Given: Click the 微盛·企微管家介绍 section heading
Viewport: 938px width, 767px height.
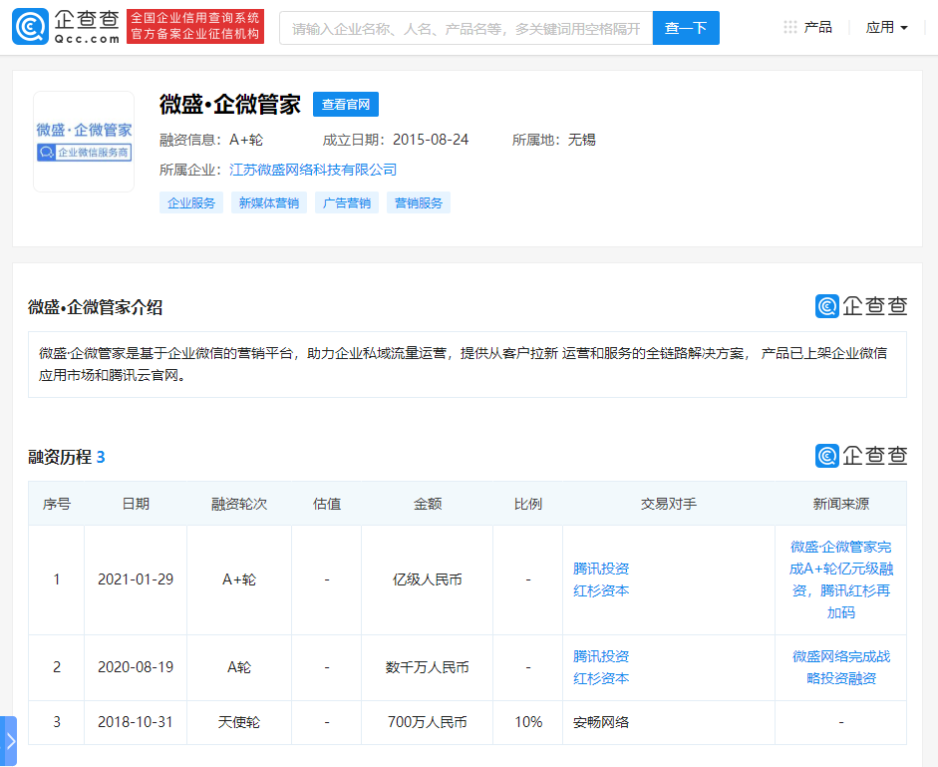Looking at the screenshot, I should click(x=95, y=308).
